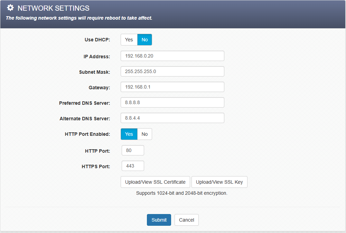Open Upload/View SSL Key

(219, 182)
